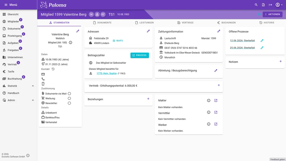Edit Zahlungsinformation with pencil icon
Image resolution: width=286 pixels, height=161 pixels.
point(219,31)
